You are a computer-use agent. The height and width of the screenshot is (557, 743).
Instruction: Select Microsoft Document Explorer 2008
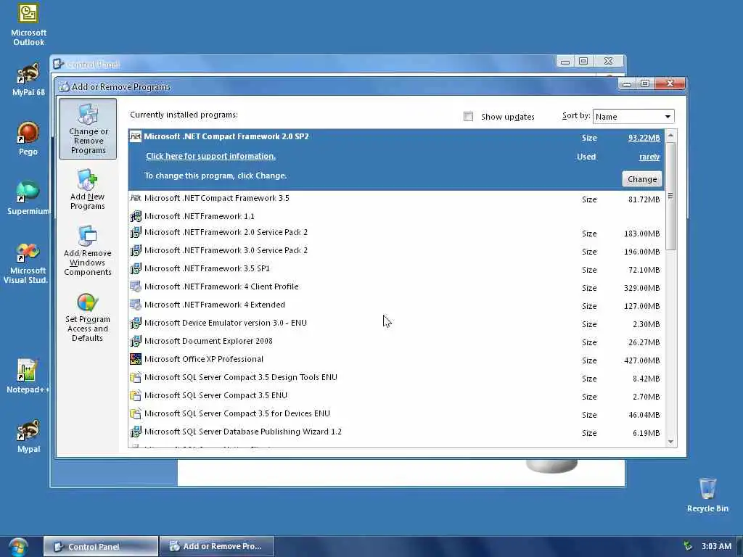[x=396, y=341]
